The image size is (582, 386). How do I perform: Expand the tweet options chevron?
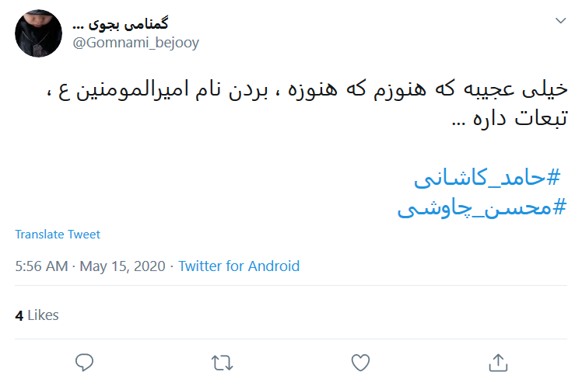[560, 21]
